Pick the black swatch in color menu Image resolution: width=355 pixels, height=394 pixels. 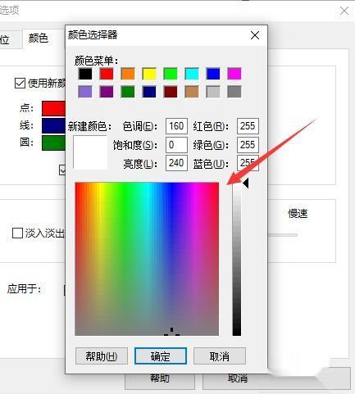click(85, 74)
